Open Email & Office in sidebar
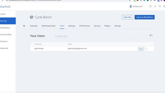165x93 pixels. click(6, 35)
